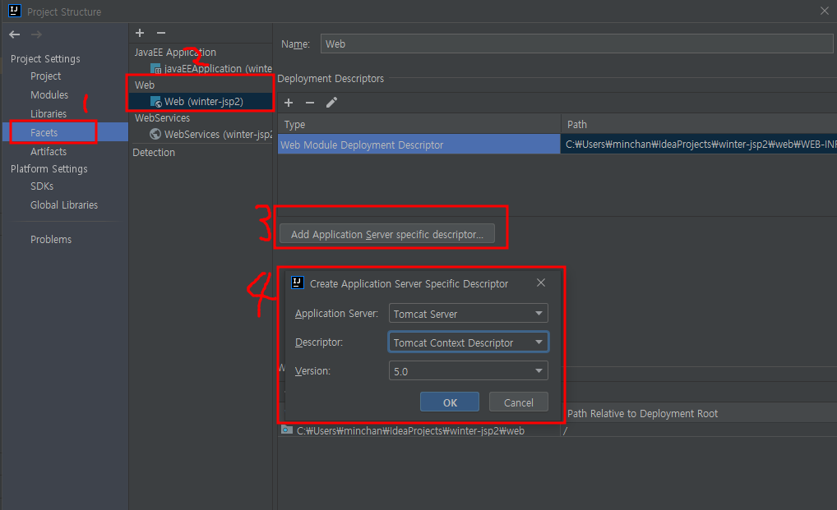The width and height of the screenshot is (837, 510).
Task: Go back with the left arrow
Action: [15, 34]
